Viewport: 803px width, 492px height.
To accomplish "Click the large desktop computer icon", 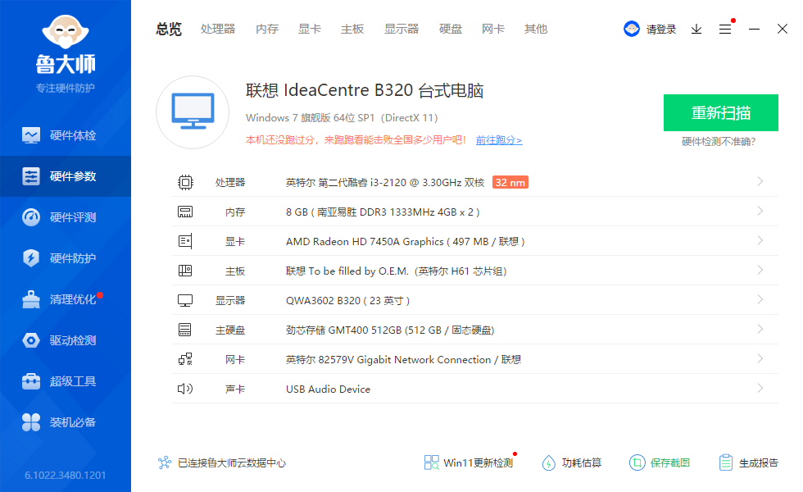I will pyautogui.click(x=193, y=112).
